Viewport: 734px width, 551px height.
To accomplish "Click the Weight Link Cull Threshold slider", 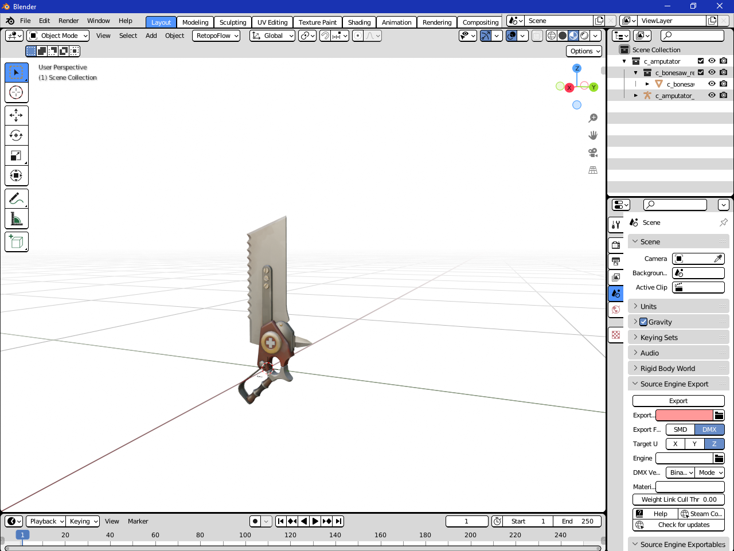I will 678,499.
